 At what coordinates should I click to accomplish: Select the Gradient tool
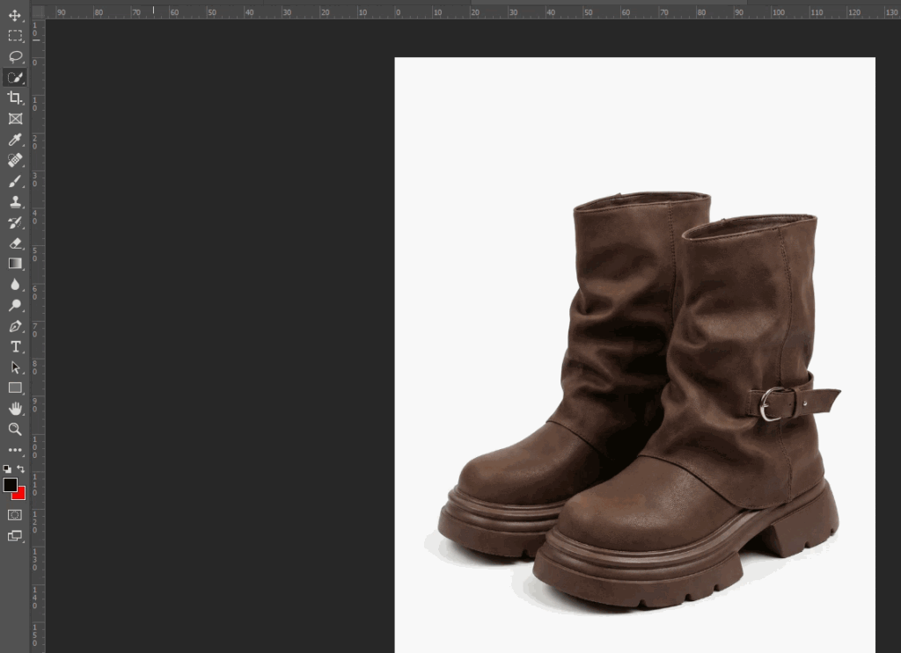coord(14,264)
